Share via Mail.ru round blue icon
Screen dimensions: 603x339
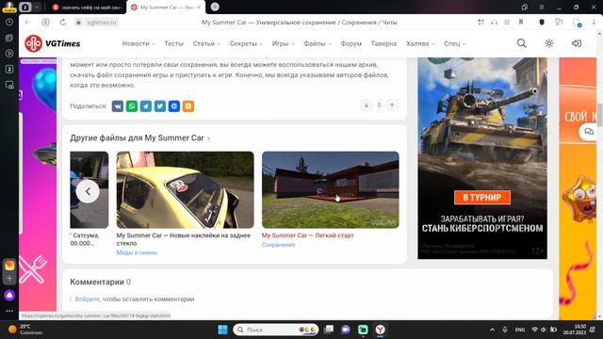[174, 106]
